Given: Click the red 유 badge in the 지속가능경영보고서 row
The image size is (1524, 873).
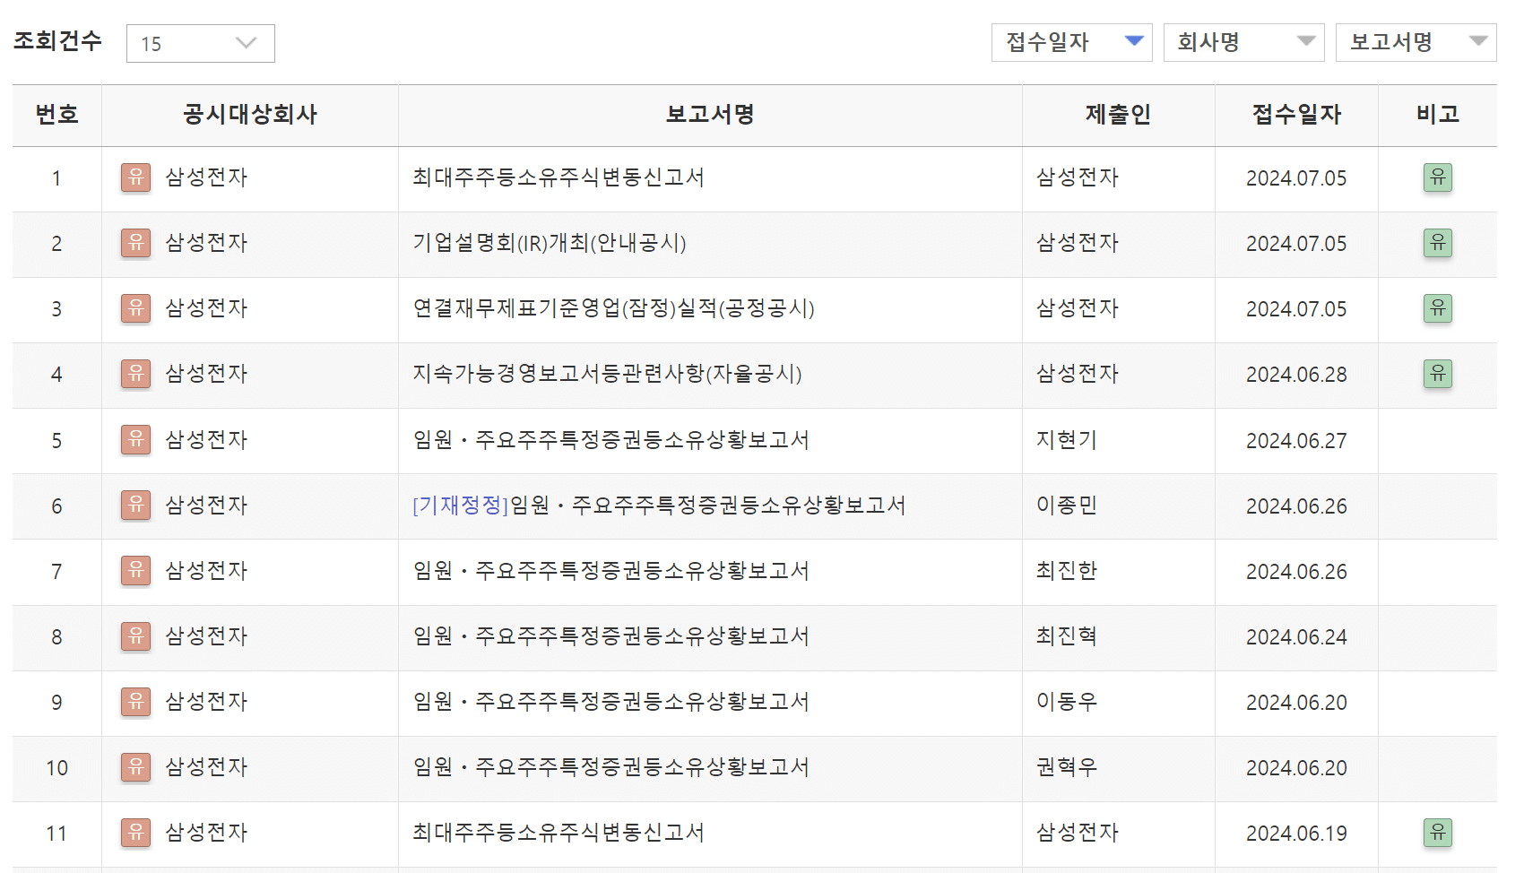Looking at the screenshot, I should coord(135,375).
